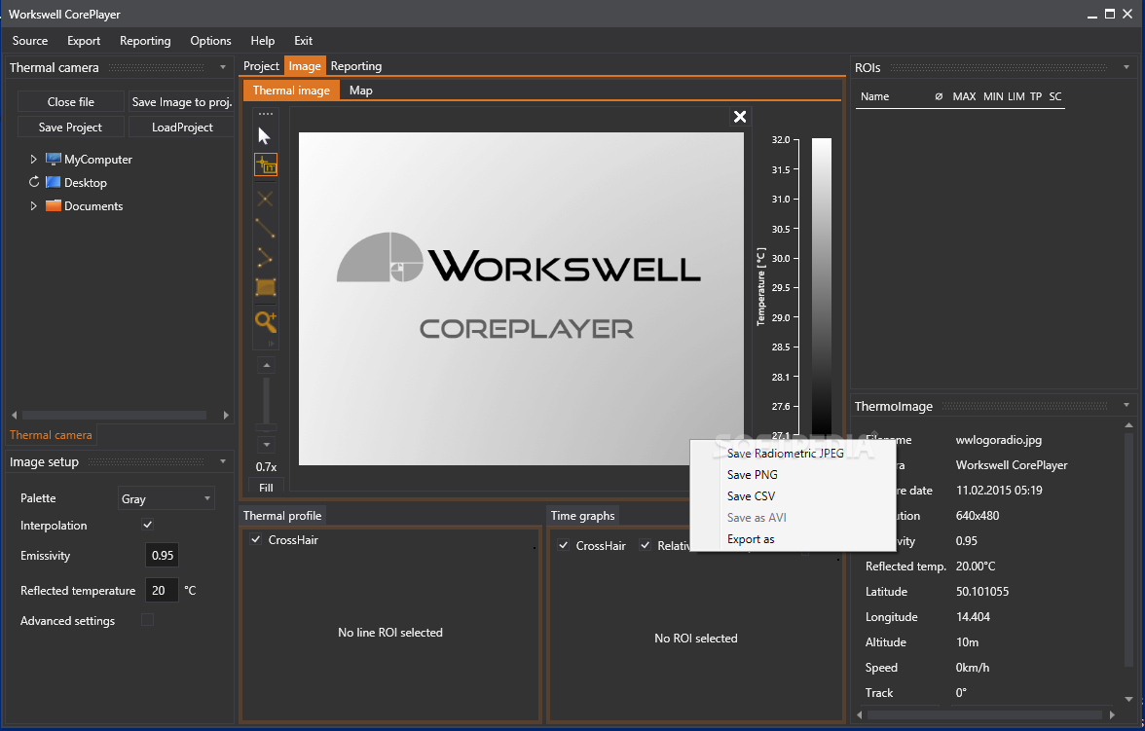Screen dimensions: 1145x731
Task: Close the thermal image with X
Action: point(740,117)
